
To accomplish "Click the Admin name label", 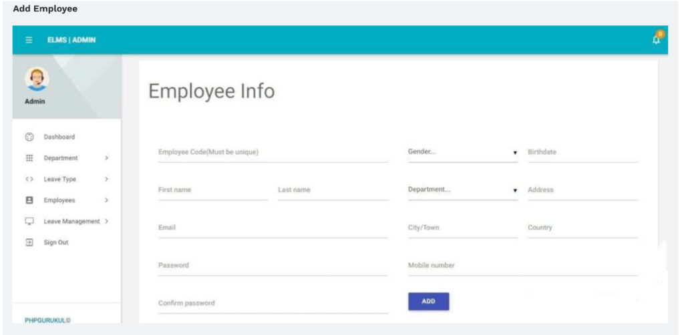I will point(35,101).
